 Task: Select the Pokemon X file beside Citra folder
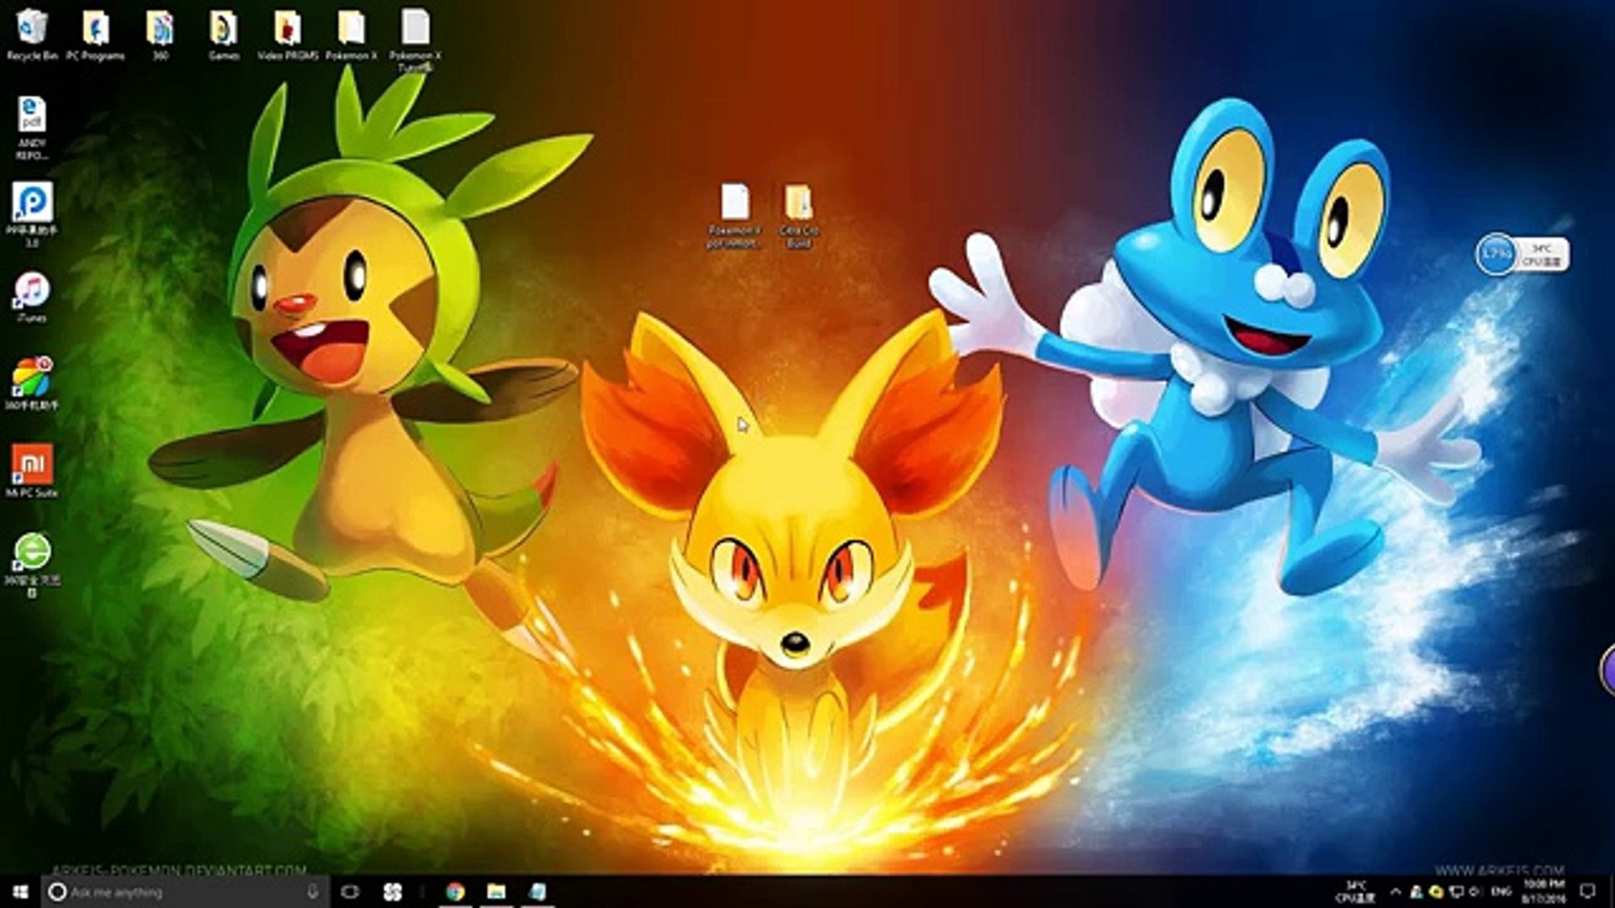(734, 204)
